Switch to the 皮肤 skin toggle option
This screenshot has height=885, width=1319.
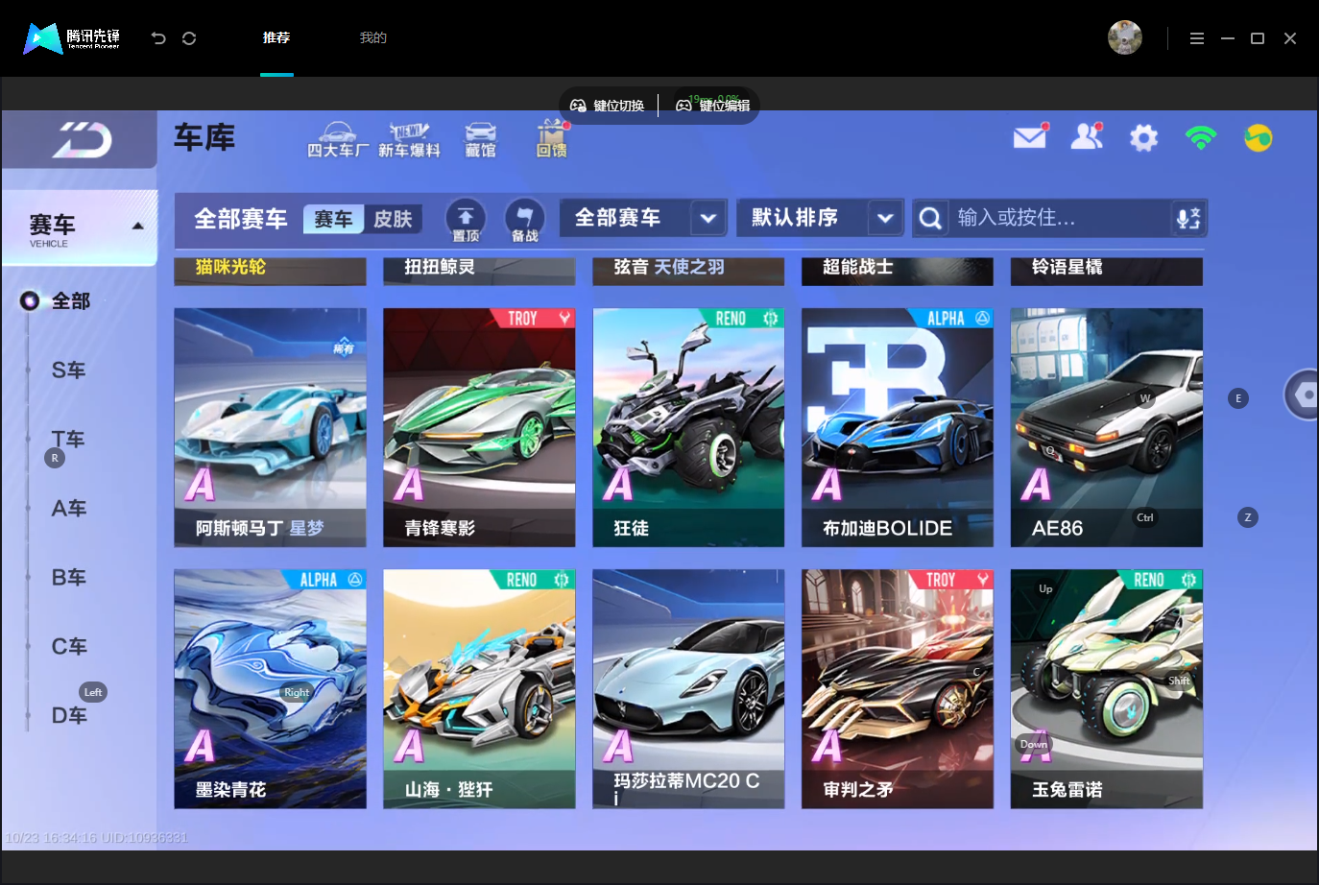[393, 219]
